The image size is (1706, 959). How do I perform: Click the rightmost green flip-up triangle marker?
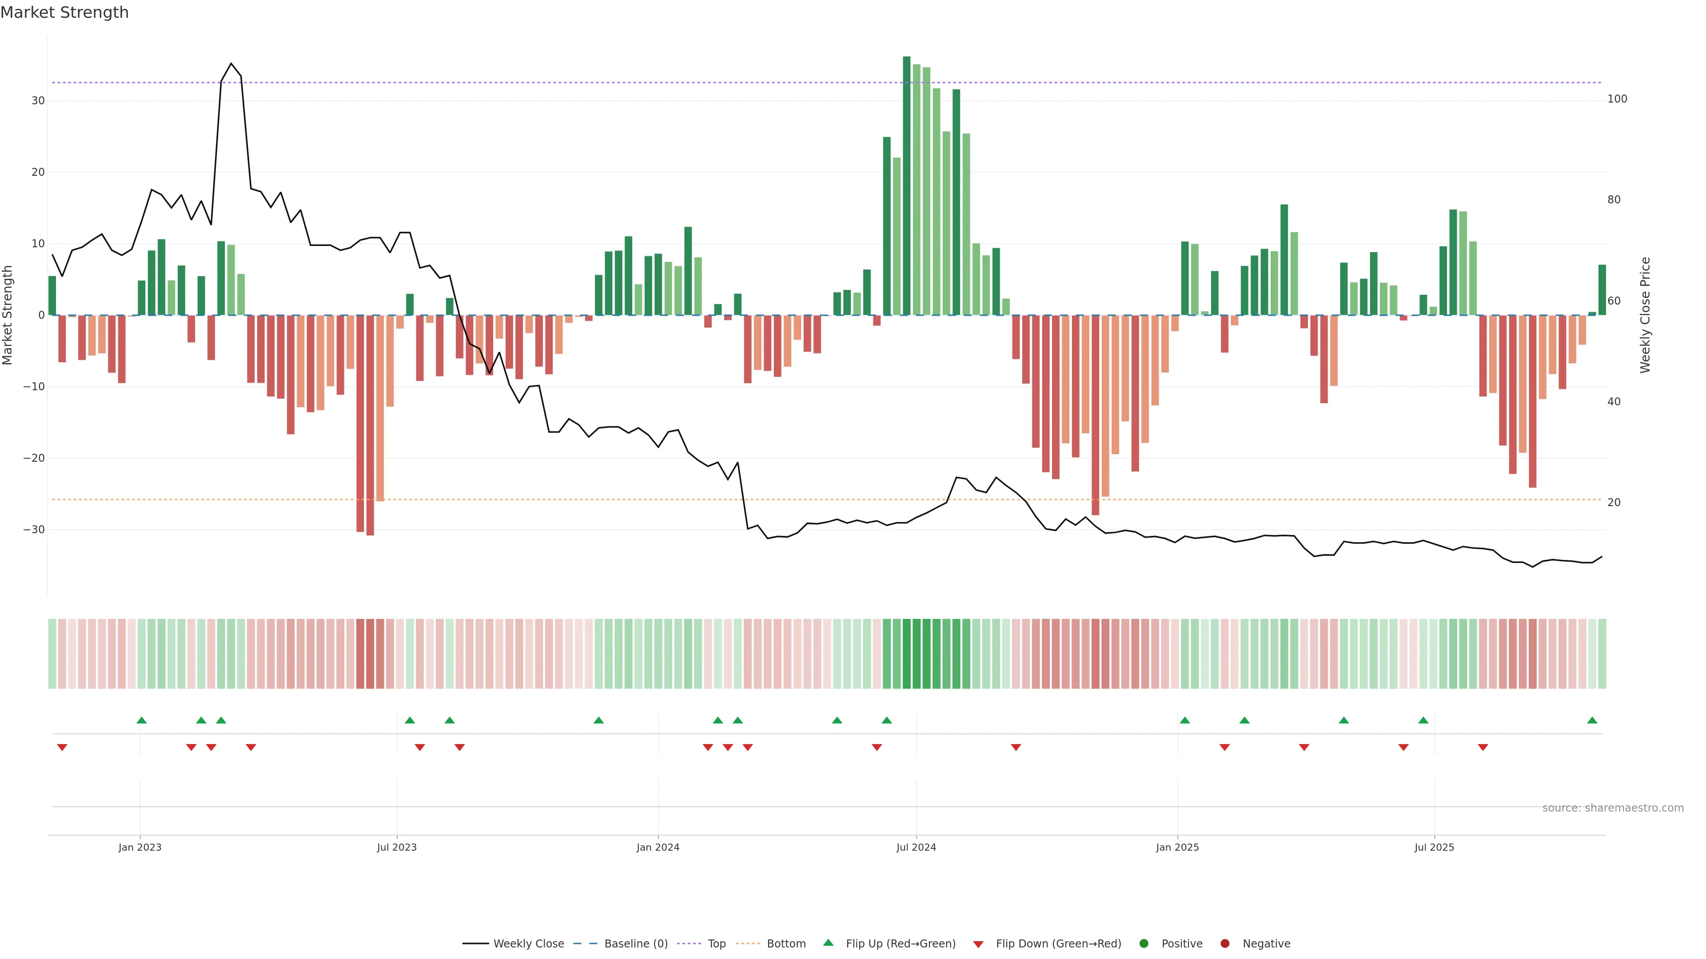(x=1592, y=720)
